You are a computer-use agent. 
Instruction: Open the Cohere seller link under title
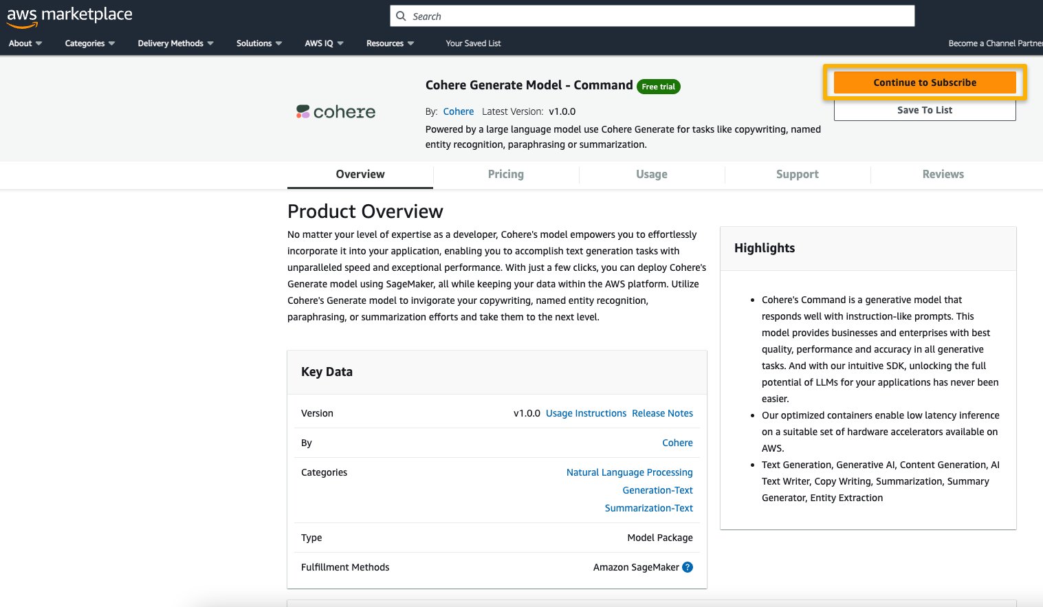pyautogui.click(x=459, y=111)
